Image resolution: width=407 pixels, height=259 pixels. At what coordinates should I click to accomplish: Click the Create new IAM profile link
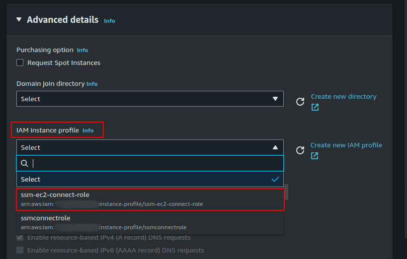point(346,145)
